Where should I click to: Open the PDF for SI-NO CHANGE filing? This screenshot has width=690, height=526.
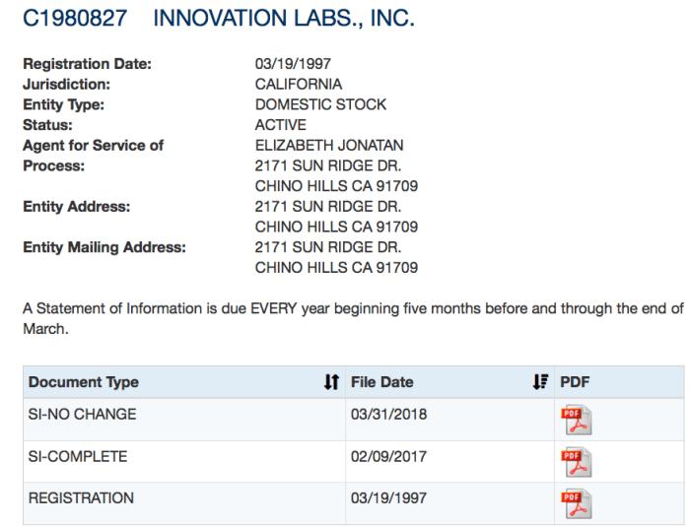click(576, 420)
